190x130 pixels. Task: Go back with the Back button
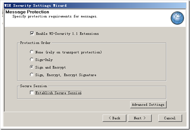tap(114, 118)
